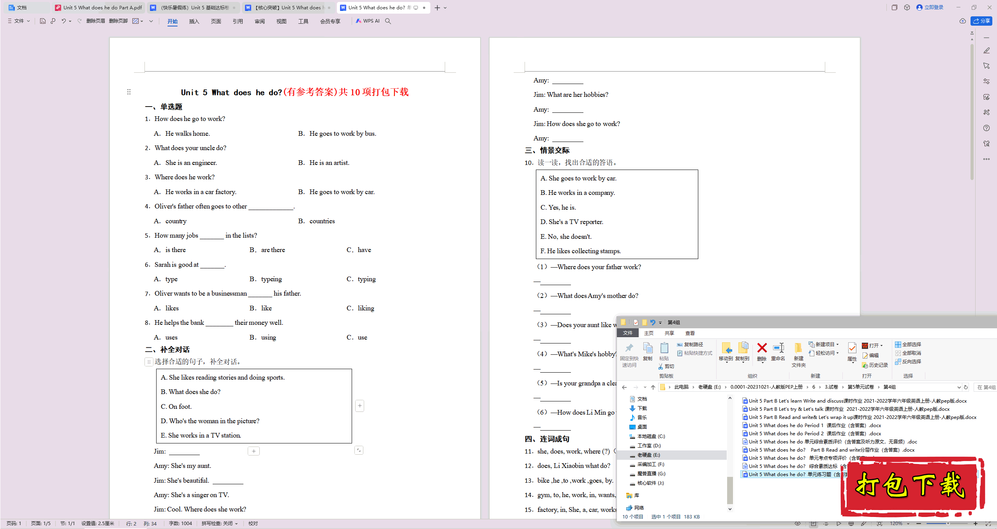Click zoom in plus button in status bar
The image size is (997, 529).
click(976, 524)
